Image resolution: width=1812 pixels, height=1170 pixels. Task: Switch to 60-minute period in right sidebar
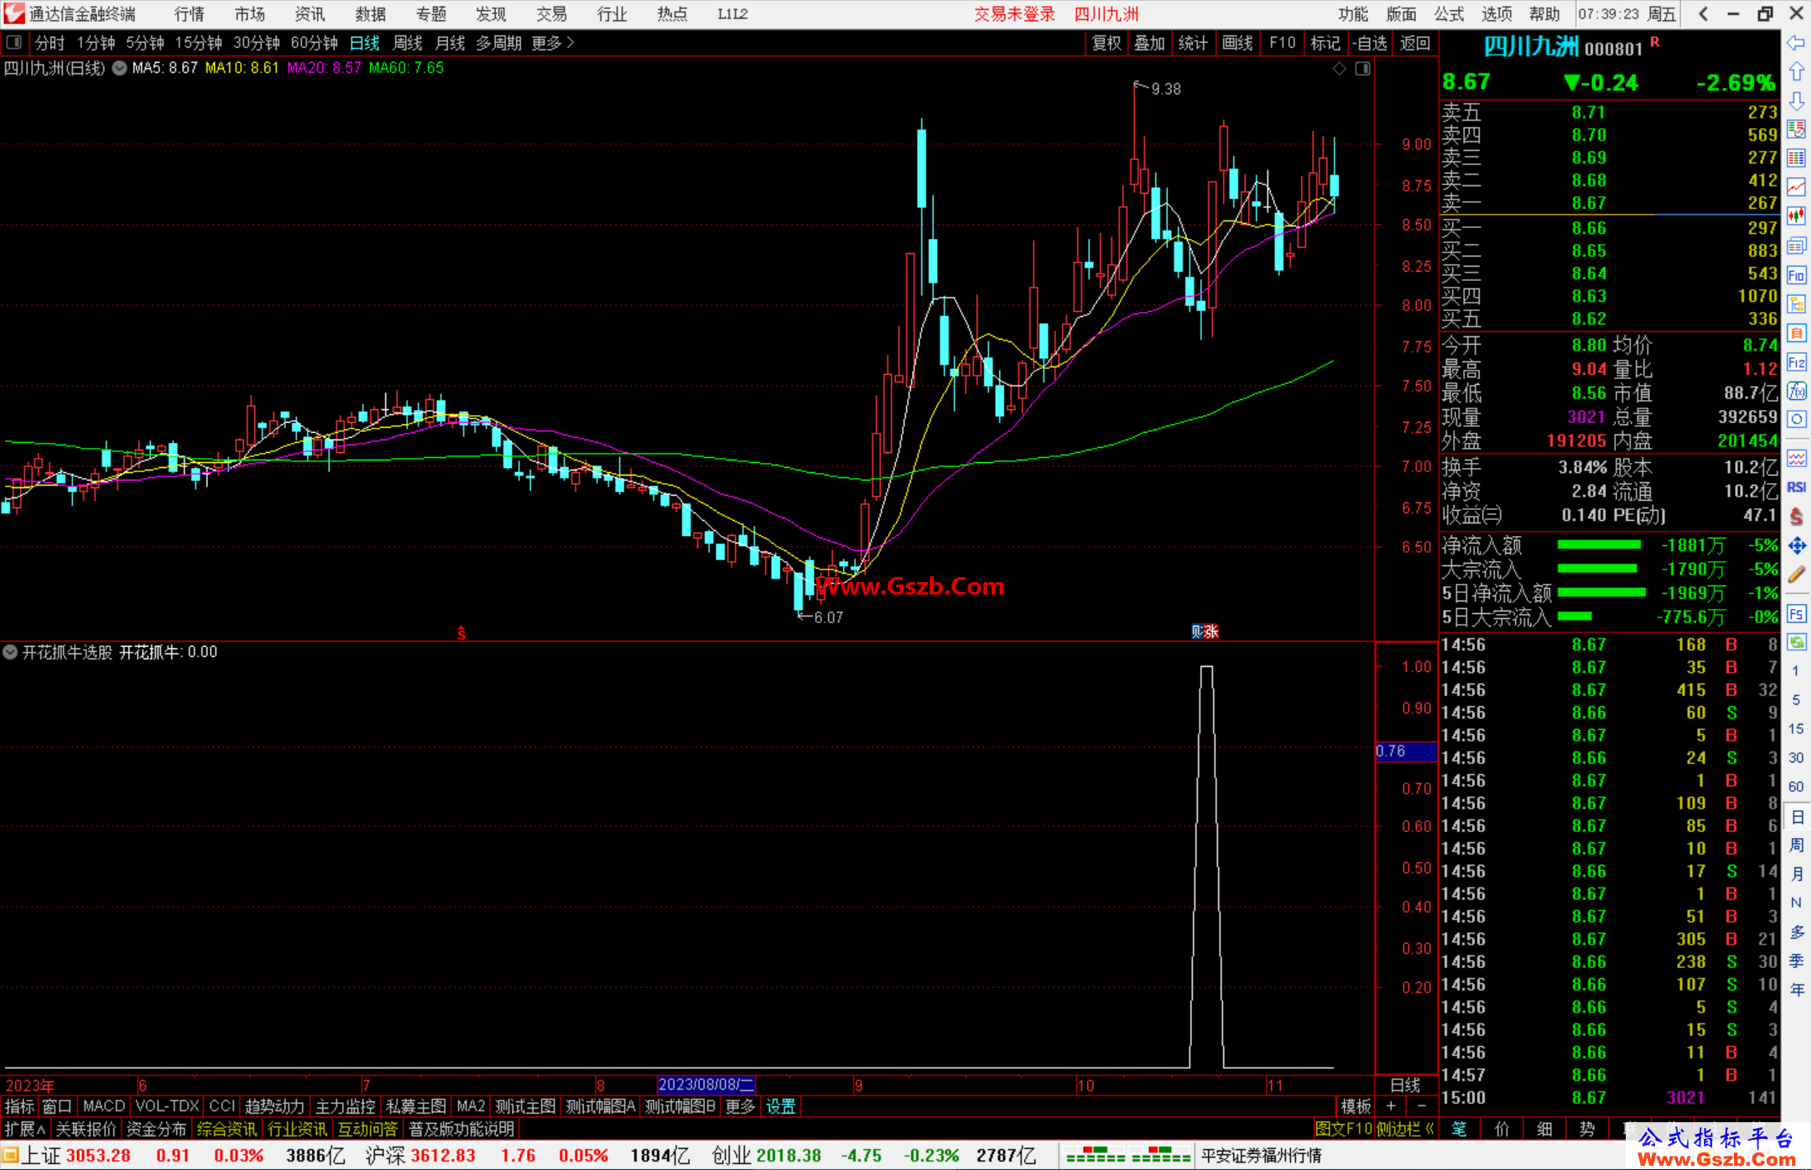(1795, 787)
